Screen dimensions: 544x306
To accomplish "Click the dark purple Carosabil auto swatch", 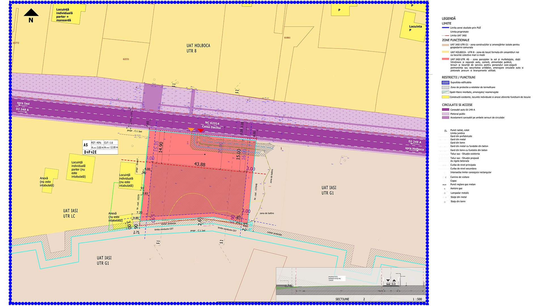I will point(445,110).
